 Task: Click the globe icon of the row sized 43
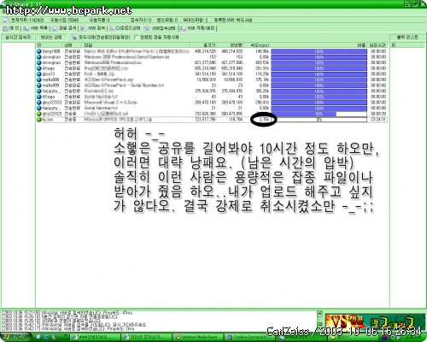click(x=39, y=97)
